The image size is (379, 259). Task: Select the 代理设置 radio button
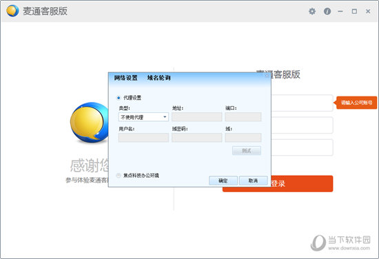[x=119, y=98]
